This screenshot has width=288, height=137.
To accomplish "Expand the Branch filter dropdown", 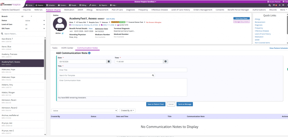I will (27, 16).
